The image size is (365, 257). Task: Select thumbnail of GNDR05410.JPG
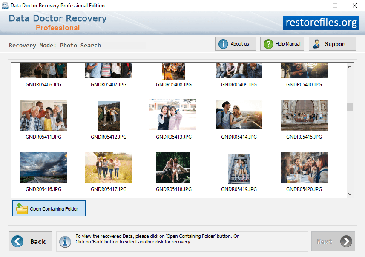304,70
